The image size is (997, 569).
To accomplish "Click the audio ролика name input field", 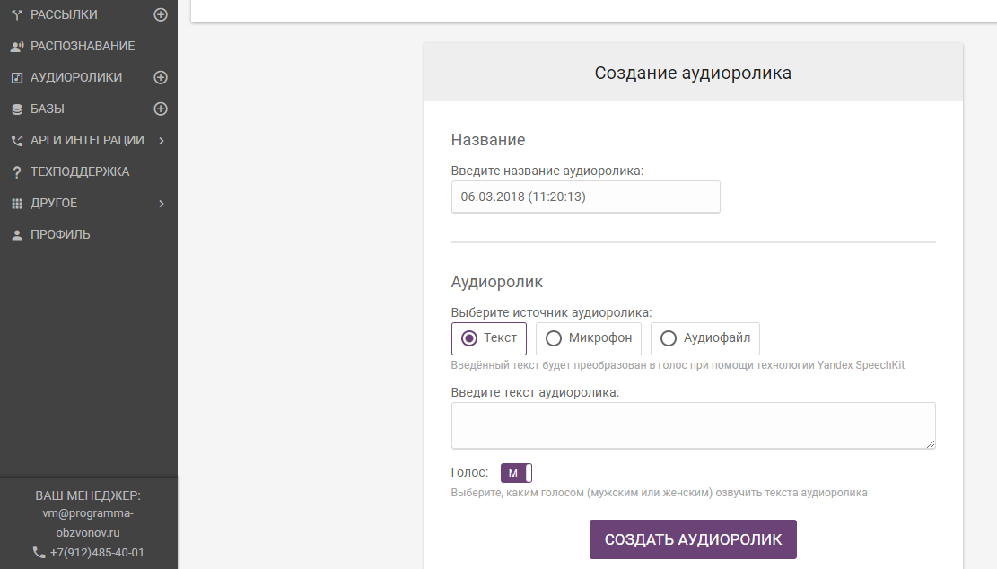I will [x=585, y=197].
